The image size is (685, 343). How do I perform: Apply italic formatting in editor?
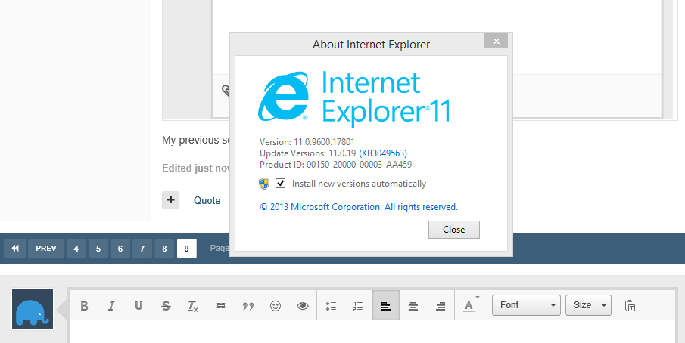tap(111, 306)
